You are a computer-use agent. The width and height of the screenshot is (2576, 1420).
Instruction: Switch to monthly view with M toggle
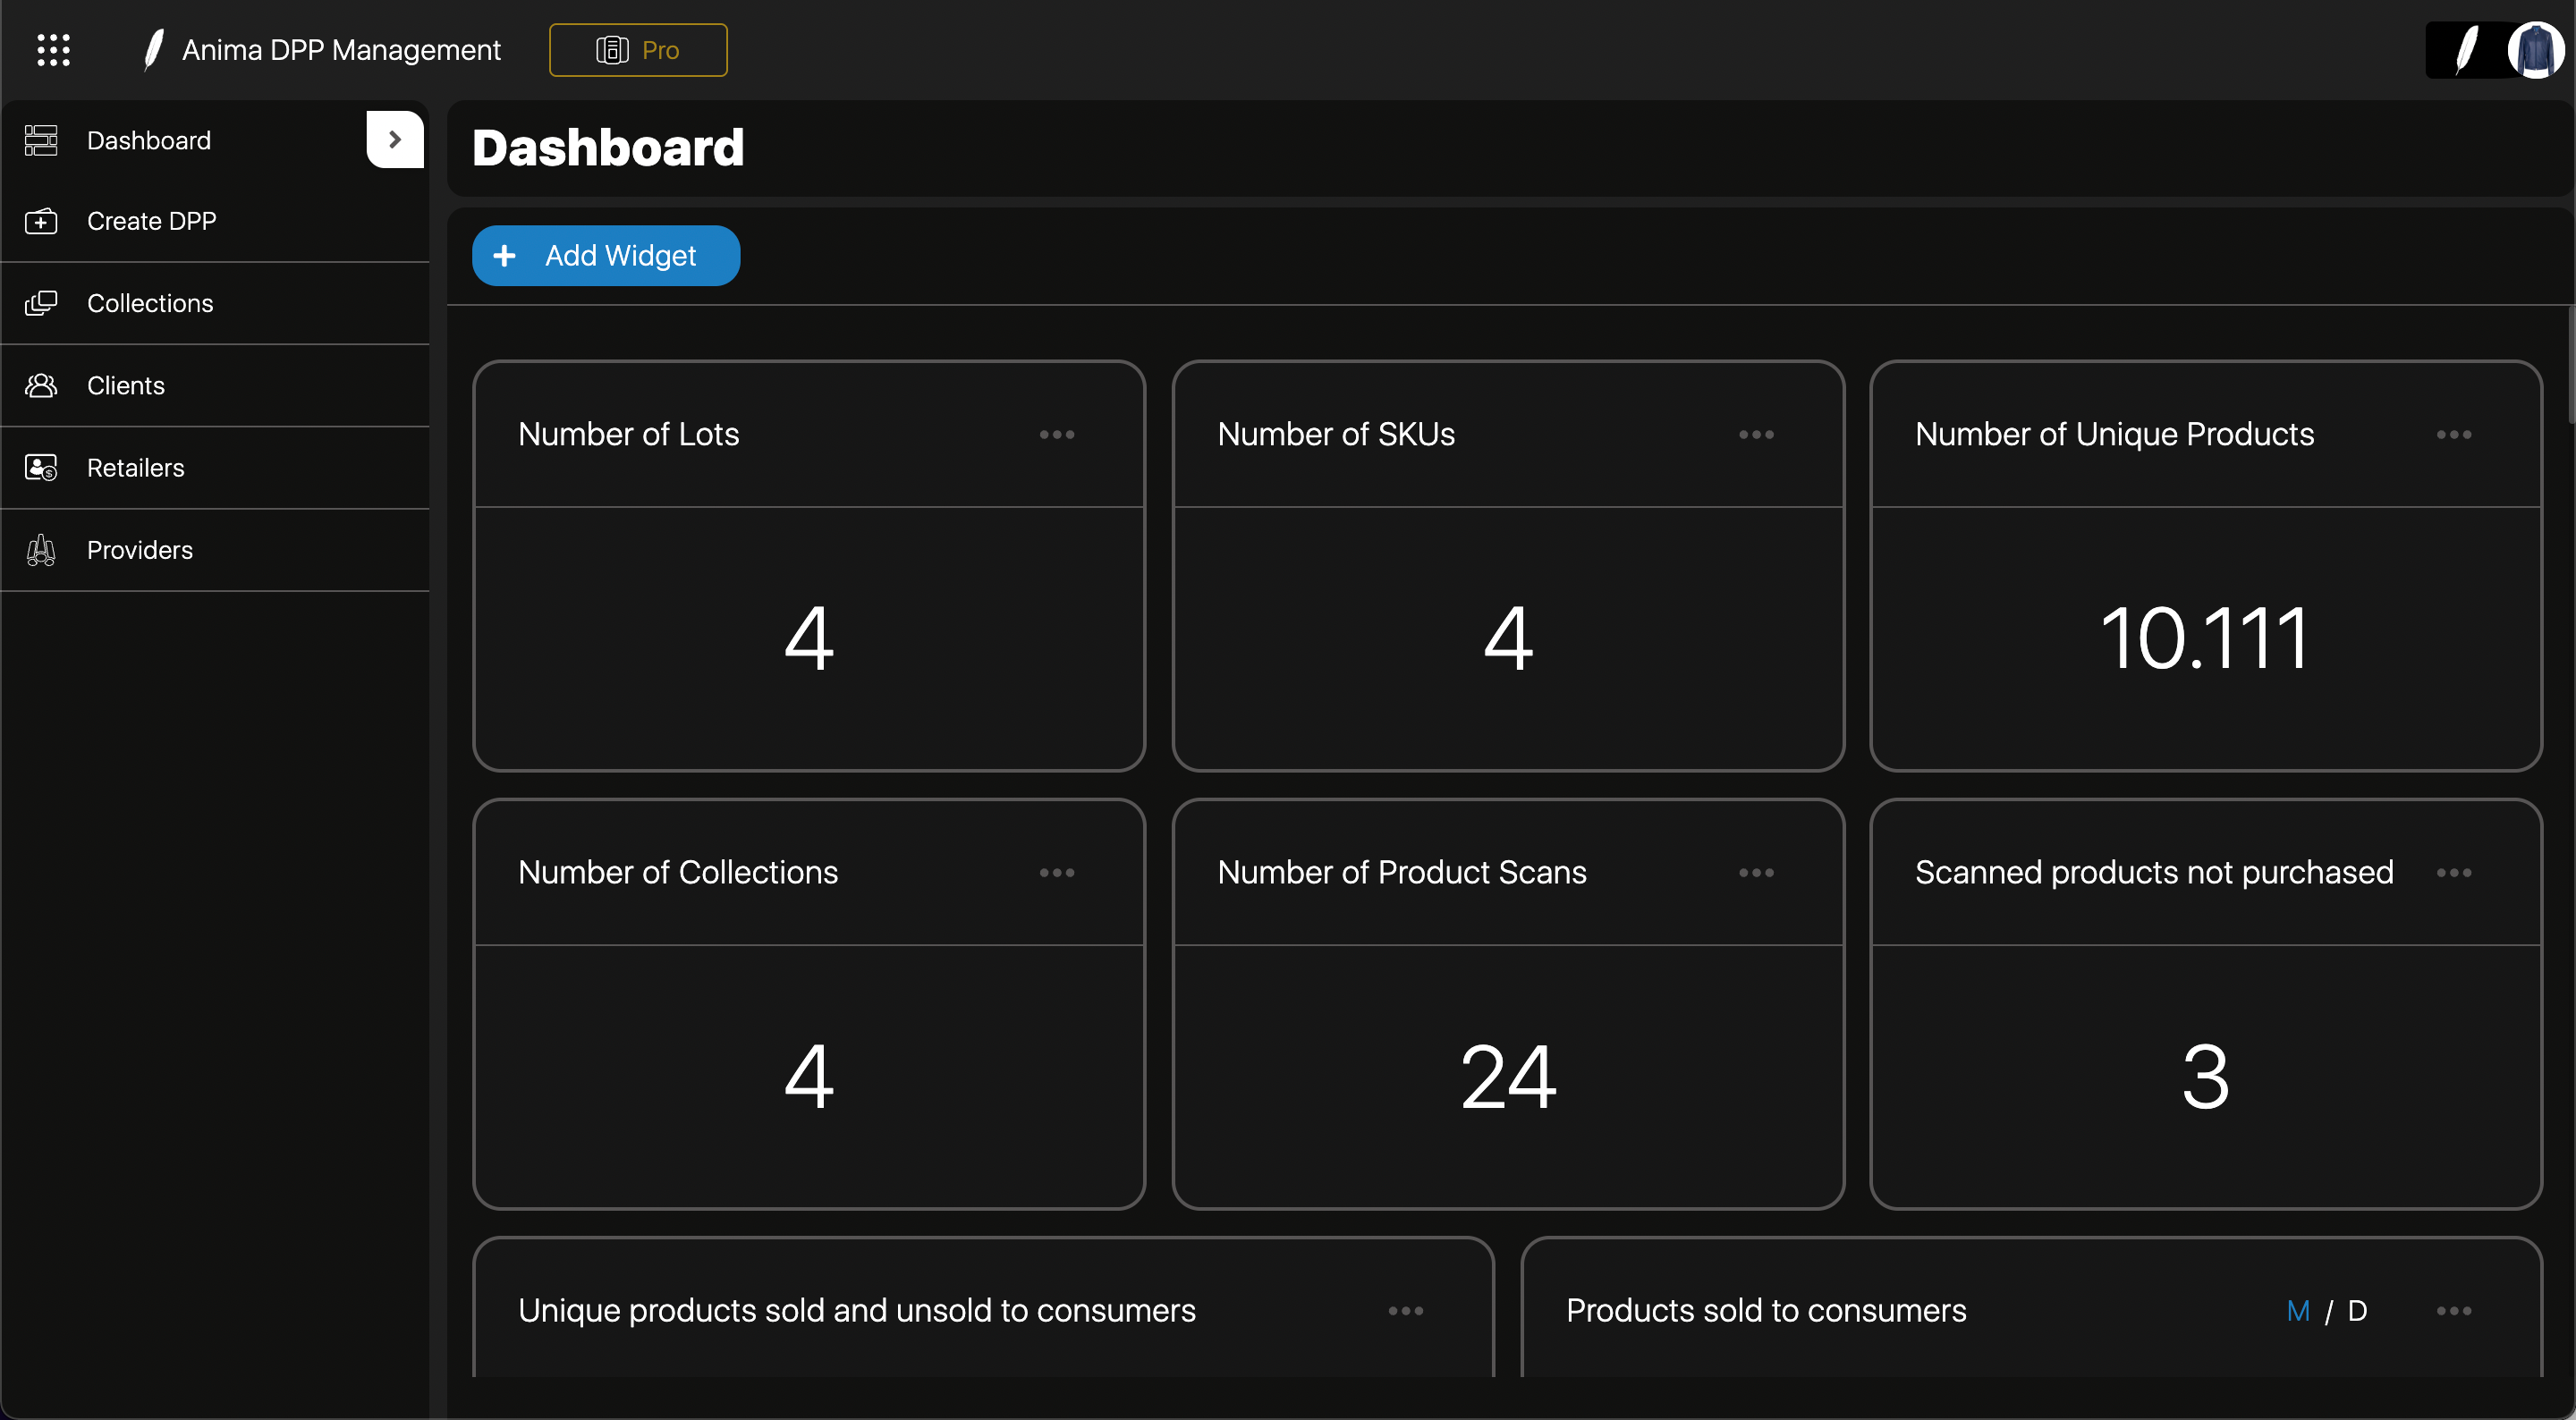(x=2297, y=1311)
